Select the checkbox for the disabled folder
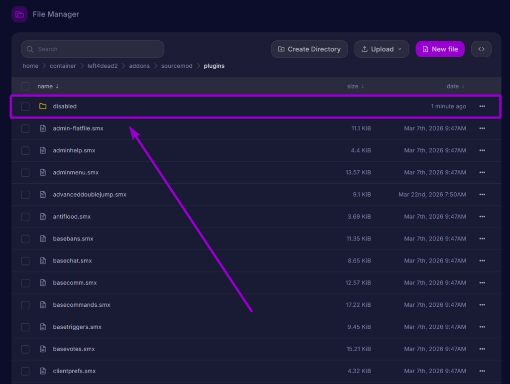Viewport: 510px width, 384px height. [25, 106]
